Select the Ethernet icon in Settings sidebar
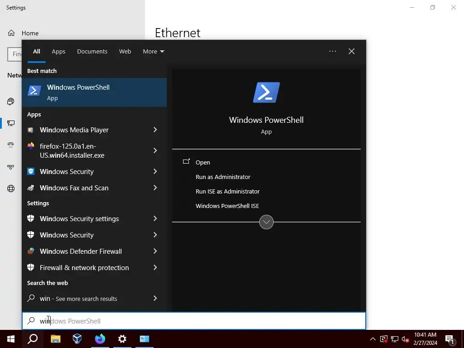464x348 pixels. (x=11, y=123)
